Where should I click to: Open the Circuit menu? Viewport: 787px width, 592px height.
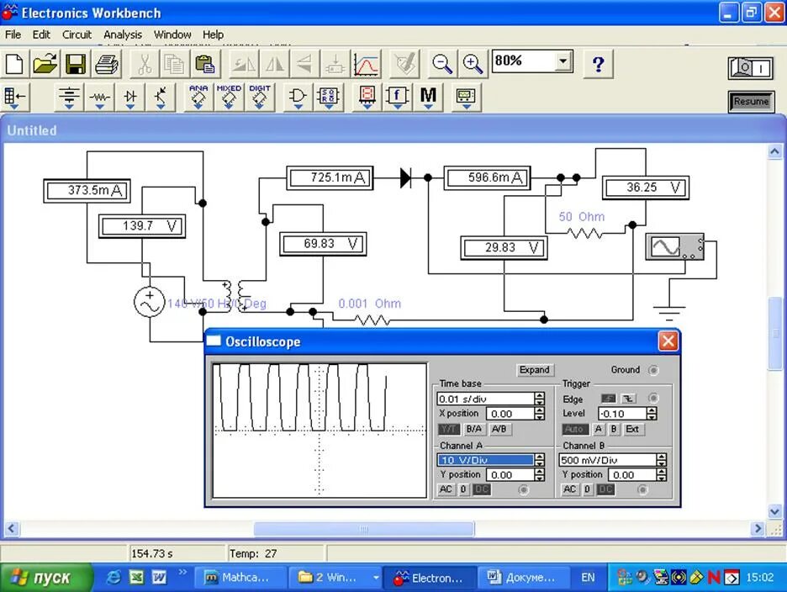click(x=77, y=34)
